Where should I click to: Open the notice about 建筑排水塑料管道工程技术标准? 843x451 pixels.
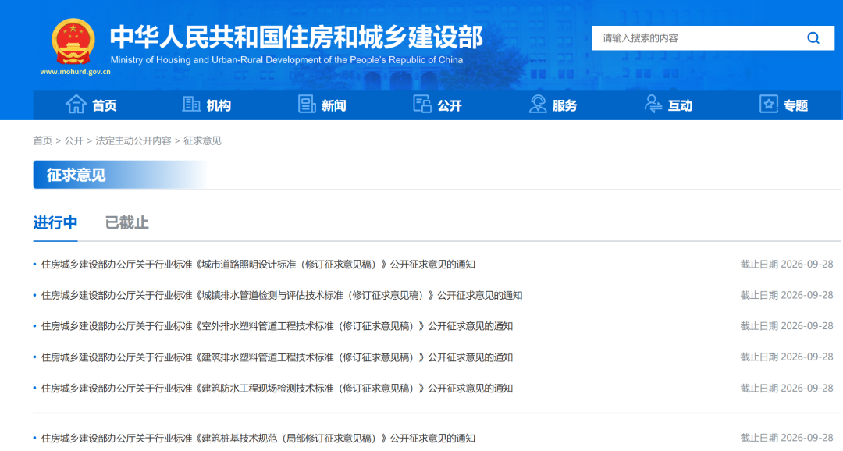[277, 357]
